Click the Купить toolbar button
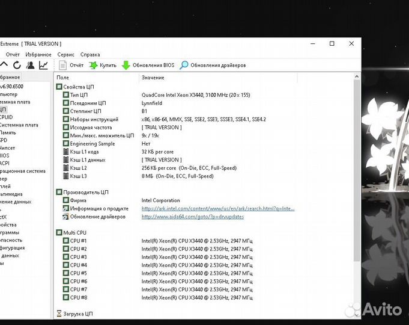 103,65
